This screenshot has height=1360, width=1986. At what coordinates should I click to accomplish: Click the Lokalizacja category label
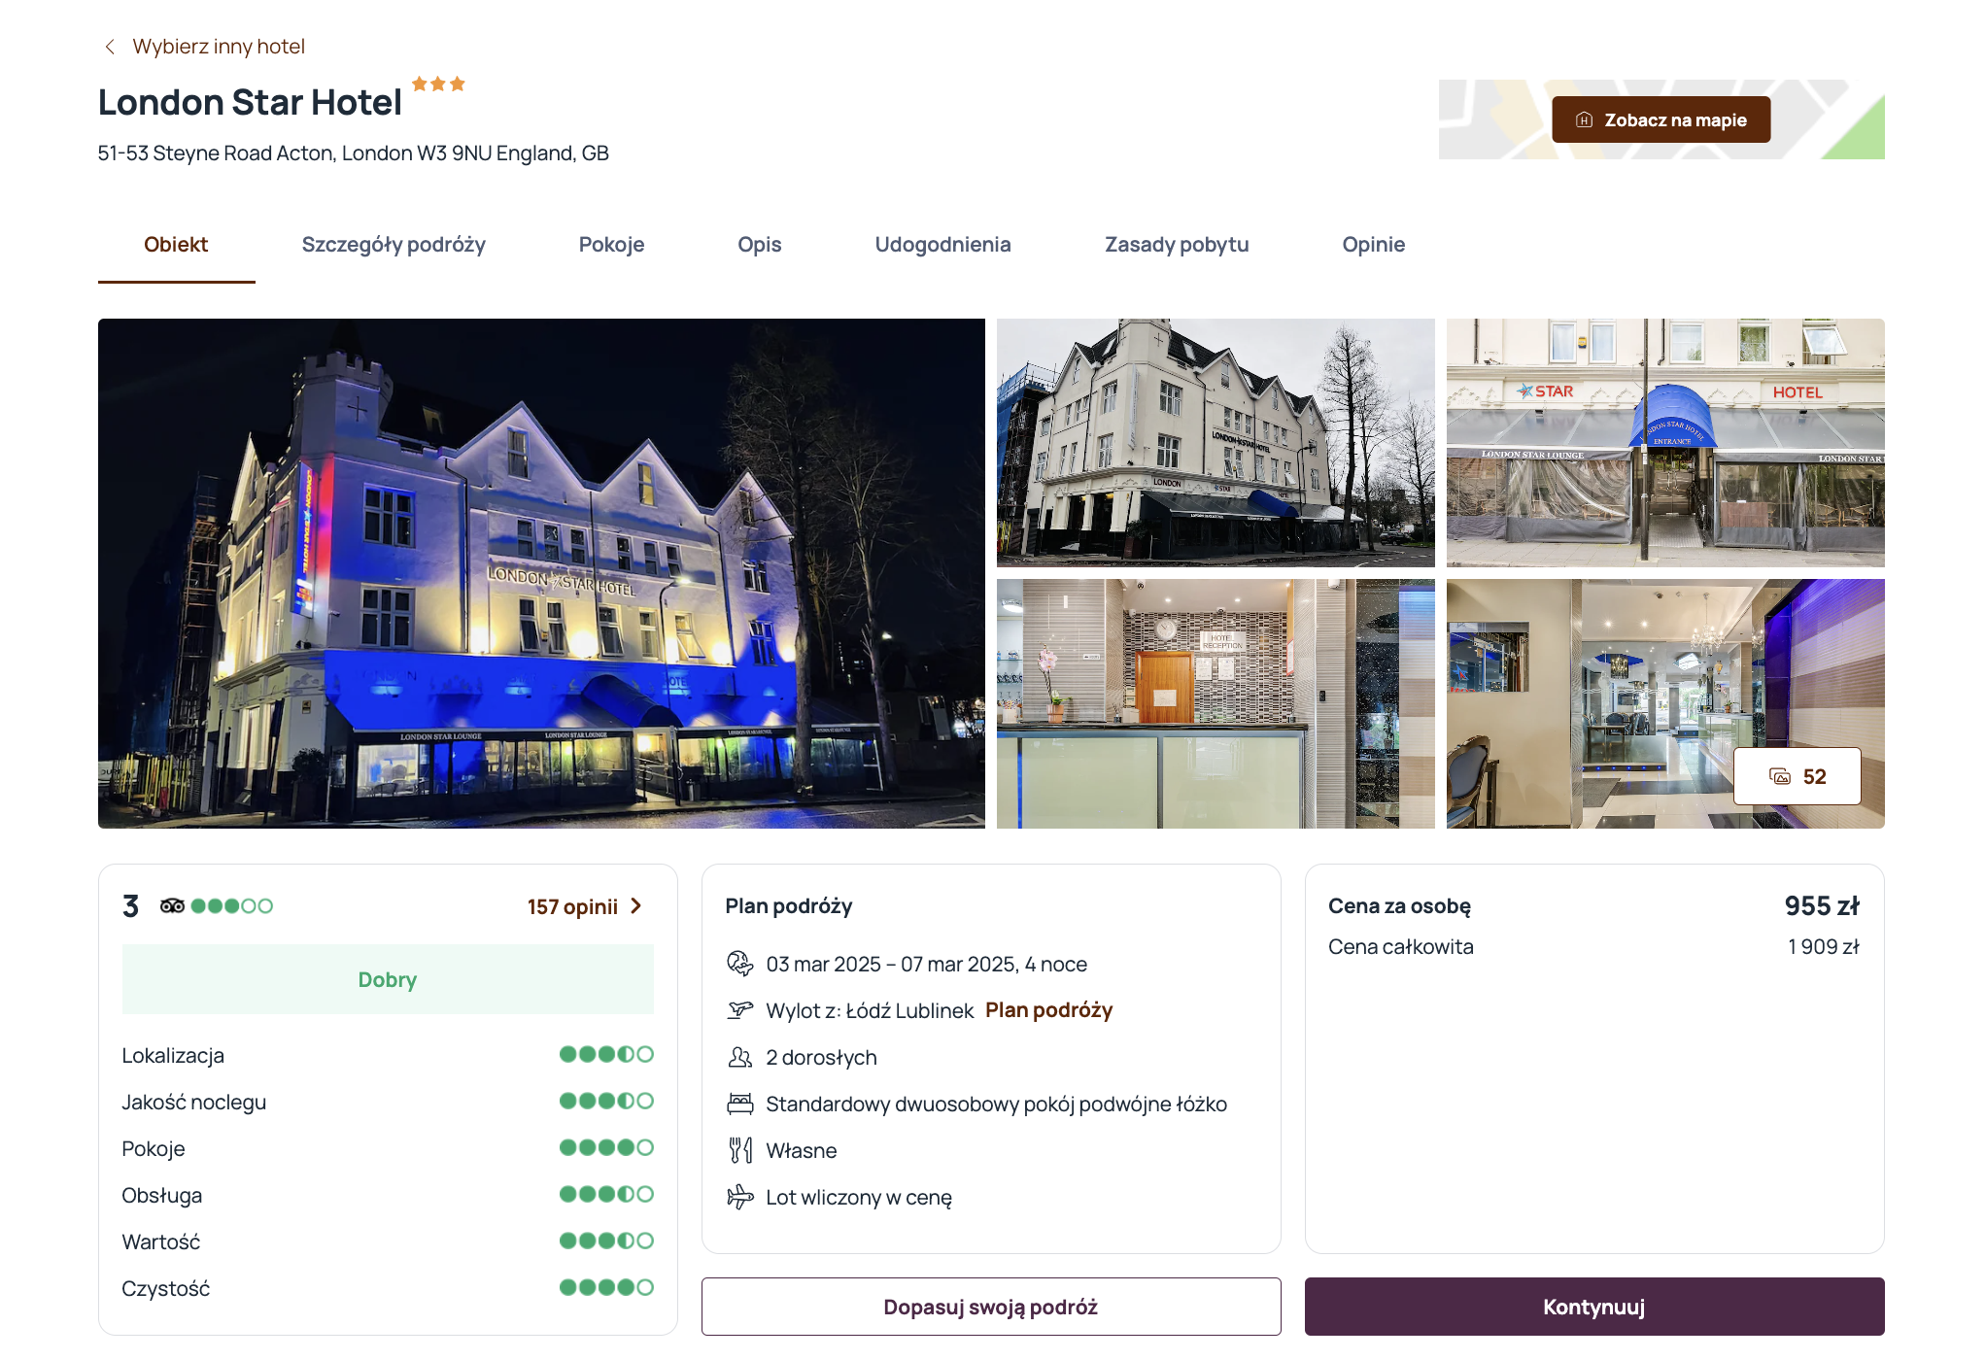pyautogui.click(x=173, y=1055)
